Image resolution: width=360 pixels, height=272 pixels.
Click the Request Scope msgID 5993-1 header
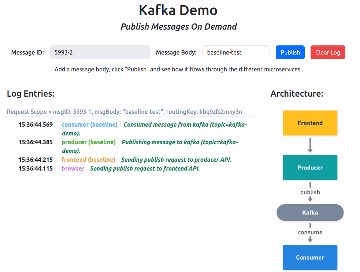[125, 112]
